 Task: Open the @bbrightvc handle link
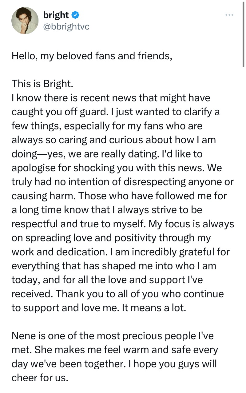pyautogui.click(x=66, y=26)
